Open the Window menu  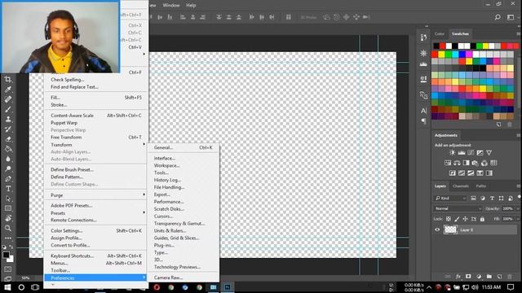pos(171,6)
